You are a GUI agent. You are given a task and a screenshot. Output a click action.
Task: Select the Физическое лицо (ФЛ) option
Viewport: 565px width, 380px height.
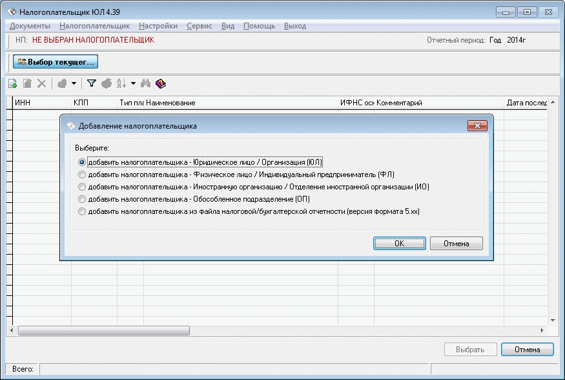click(81, 174)
